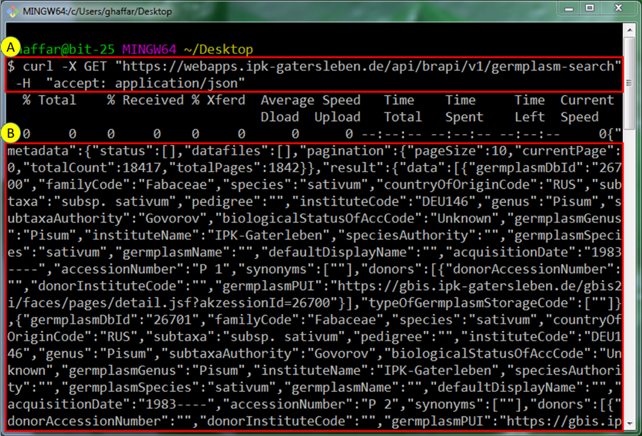Click the Current Speed column header
Image resolution: width=642 pixels, height=436 pixels.
(586, 108)
